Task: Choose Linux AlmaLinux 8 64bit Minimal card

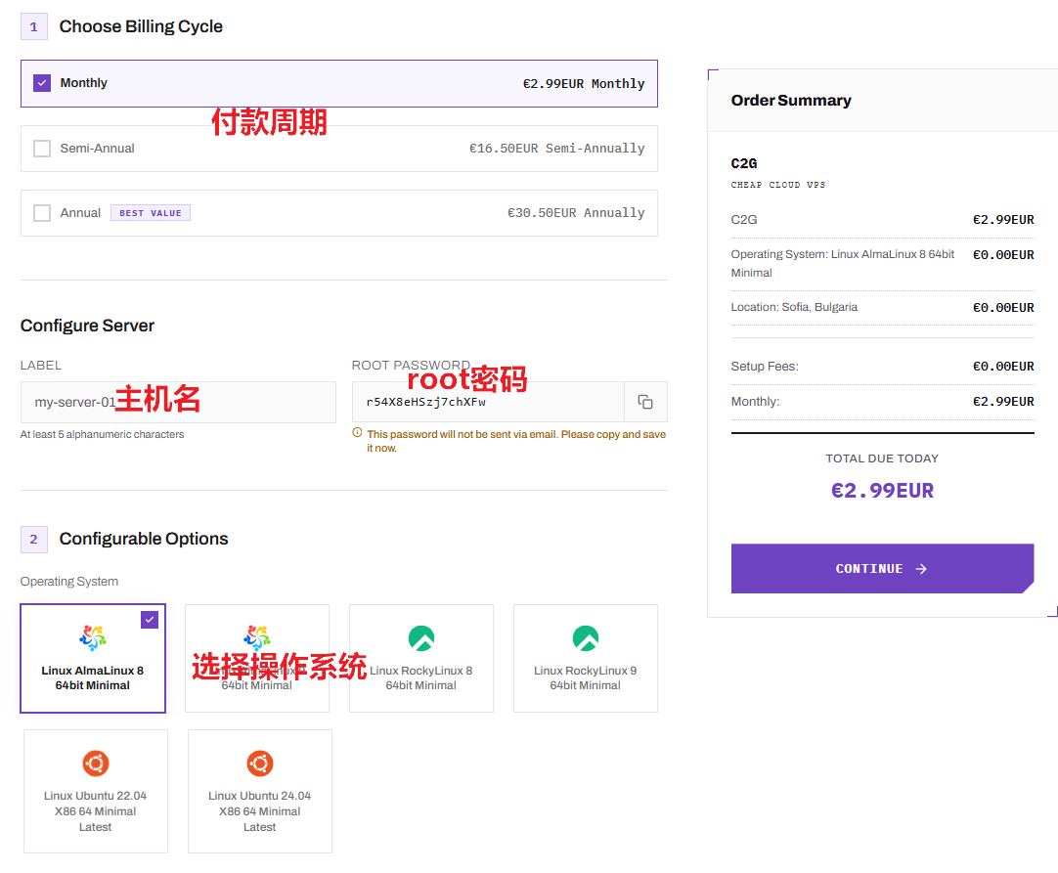Action: click(x=93, y=659)
